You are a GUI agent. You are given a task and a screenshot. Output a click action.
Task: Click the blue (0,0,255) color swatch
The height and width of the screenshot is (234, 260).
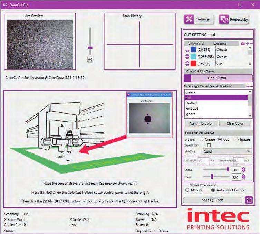(x=193, y=49)
